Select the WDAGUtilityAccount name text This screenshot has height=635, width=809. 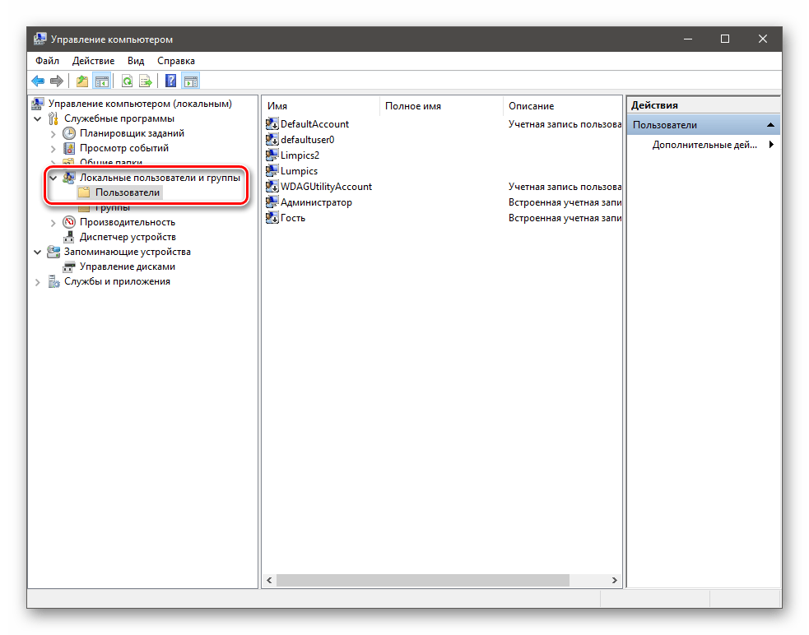click(x=326, y=186)
